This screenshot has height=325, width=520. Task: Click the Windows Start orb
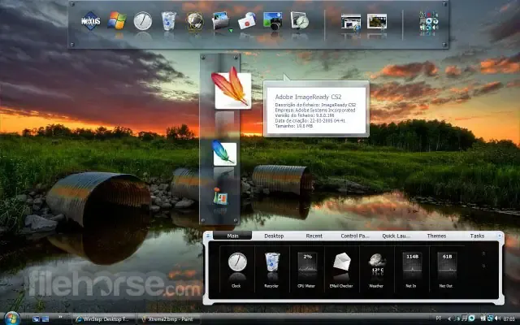coord(11,317)
